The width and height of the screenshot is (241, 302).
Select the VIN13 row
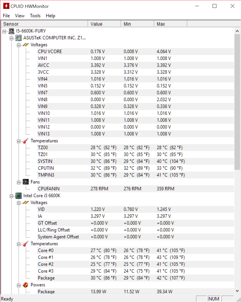[136, 134]
